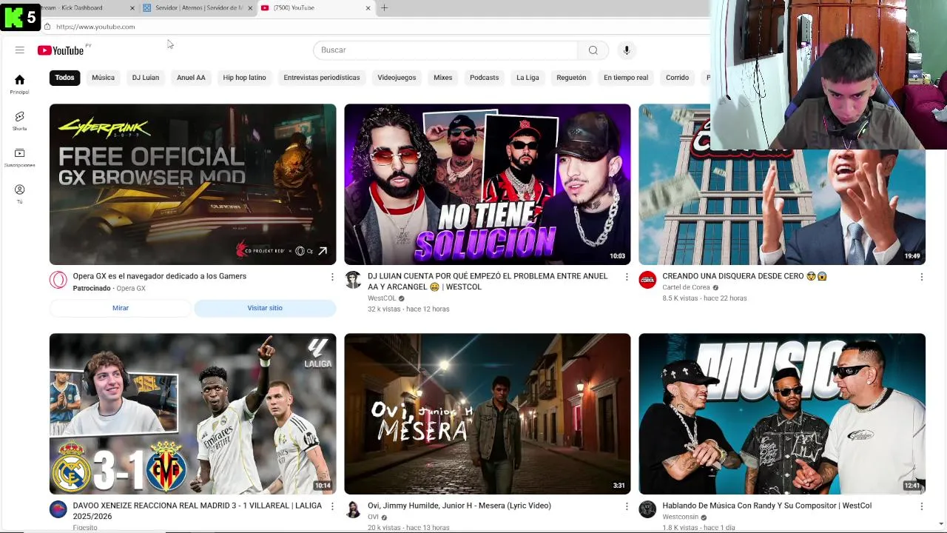Click the Westconsin channel name
The width and height of the screenshot is (947, 533).
point(680,517)
